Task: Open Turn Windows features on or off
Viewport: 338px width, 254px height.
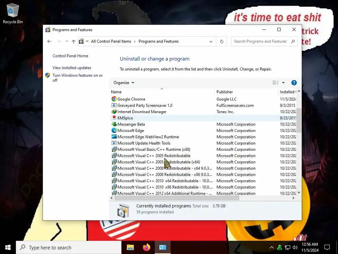Action: [x=78, y=77]
